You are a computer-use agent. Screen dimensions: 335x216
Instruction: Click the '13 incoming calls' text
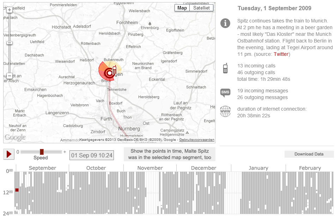[256, 66]
